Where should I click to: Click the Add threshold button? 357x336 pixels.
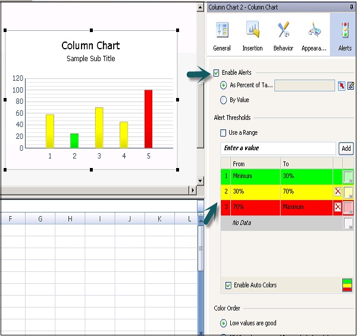click(x=346, y=148)
